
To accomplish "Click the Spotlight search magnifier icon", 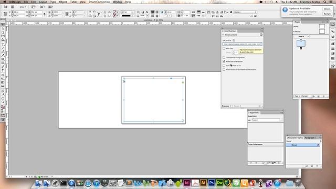I will click(325, 2).
